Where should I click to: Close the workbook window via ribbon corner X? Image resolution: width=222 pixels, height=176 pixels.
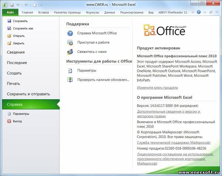pyautogui.click(x=217, y=12)
